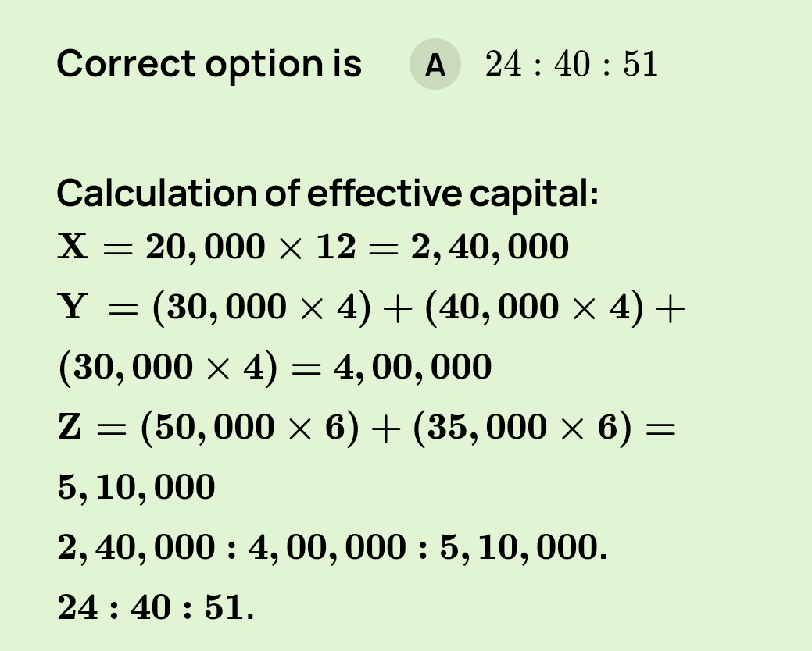
Task: Select the 24 : 40 : 51 answer beside option A
Action: 571,65
